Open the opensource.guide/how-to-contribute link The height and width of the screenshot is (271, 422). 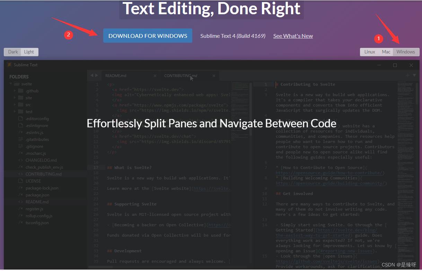[x=329, y=173]
